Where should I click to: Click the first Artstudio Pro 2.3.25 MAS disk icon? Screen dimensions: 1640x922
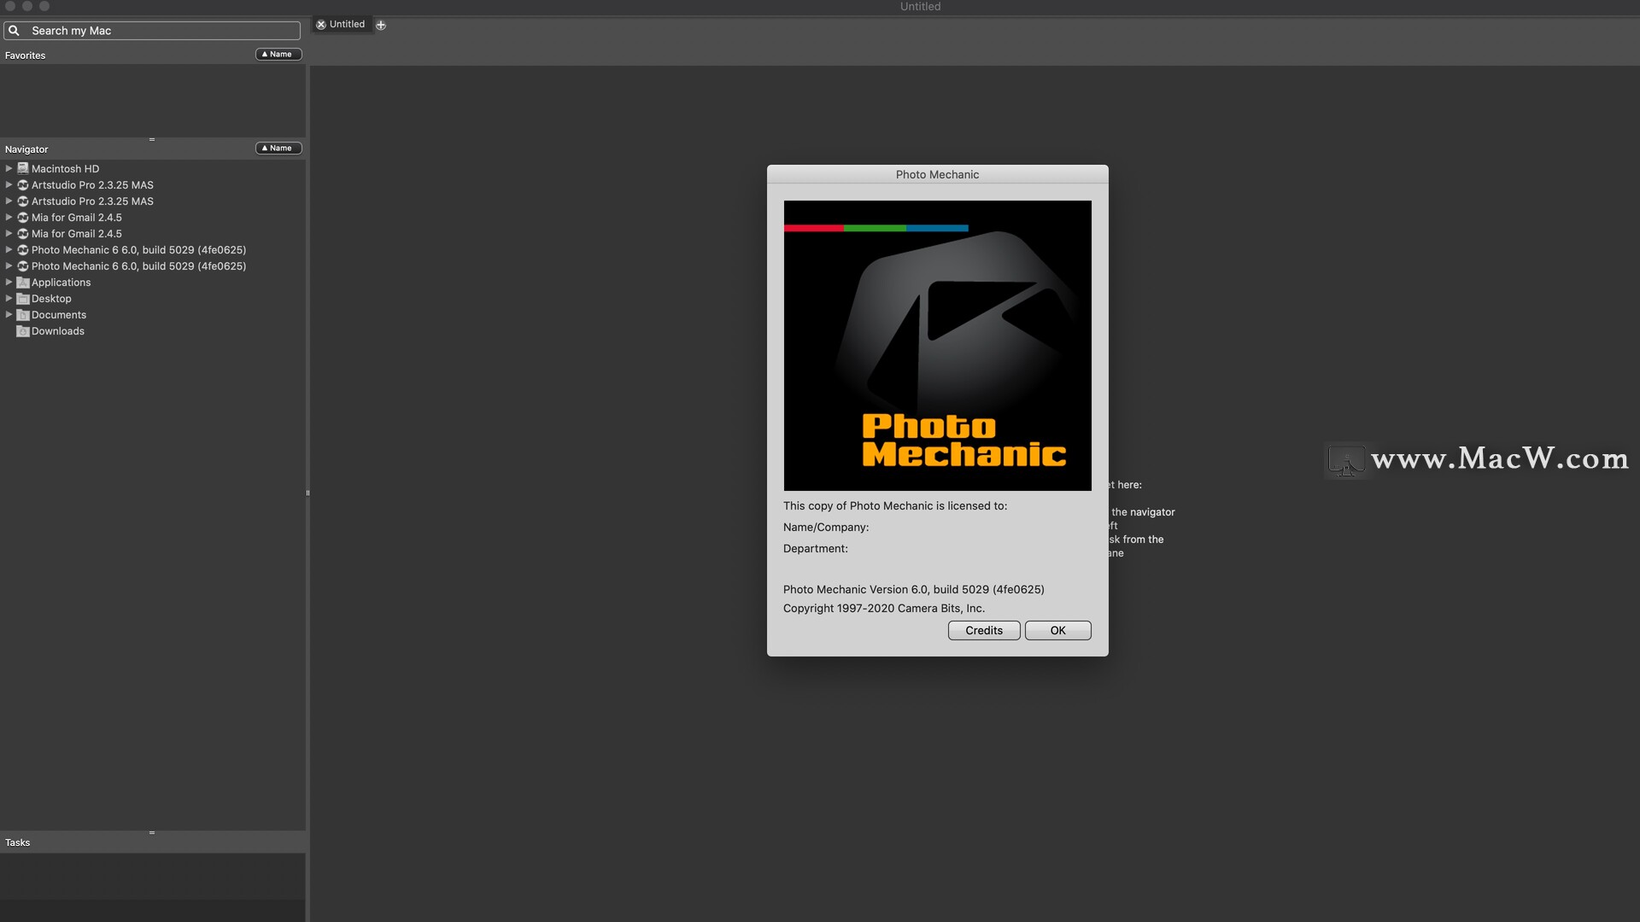pyautogui.click(x=23, y=185)
